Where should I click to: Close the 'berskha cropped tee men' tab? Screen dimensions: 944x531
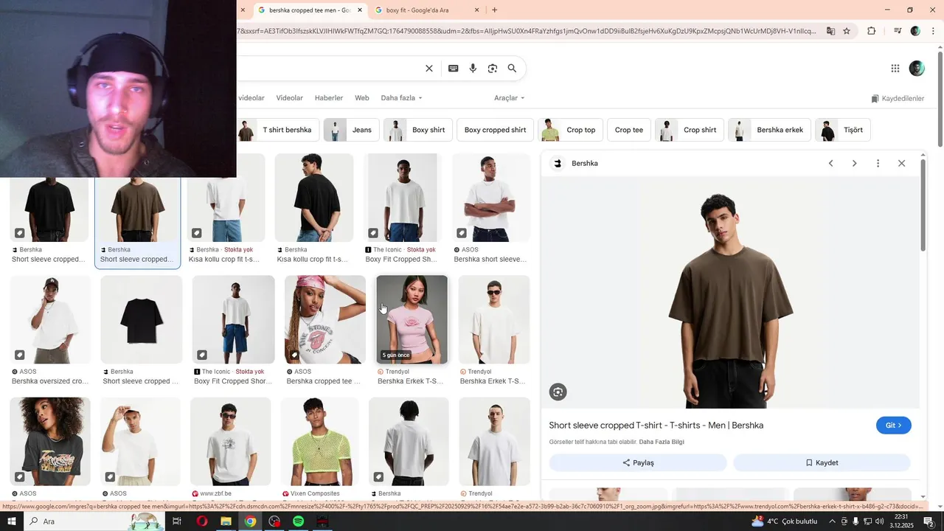tap(360, 10)
